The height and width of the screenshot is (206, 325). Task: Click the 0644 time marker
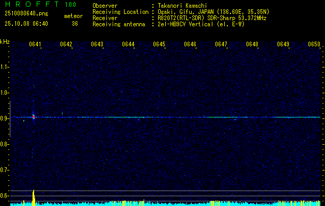[x=128, y=44]
